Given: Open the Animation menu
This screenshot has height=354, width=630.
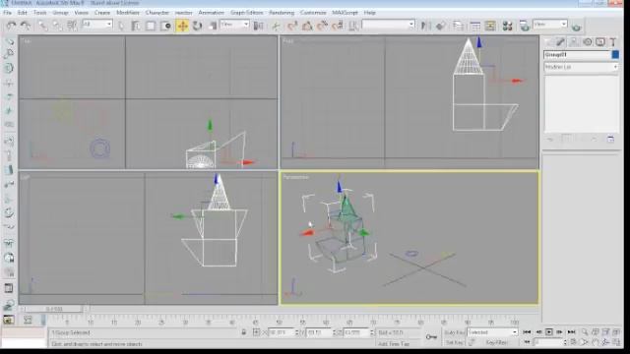Looking at the screenshot, I should tap(211, 13).
